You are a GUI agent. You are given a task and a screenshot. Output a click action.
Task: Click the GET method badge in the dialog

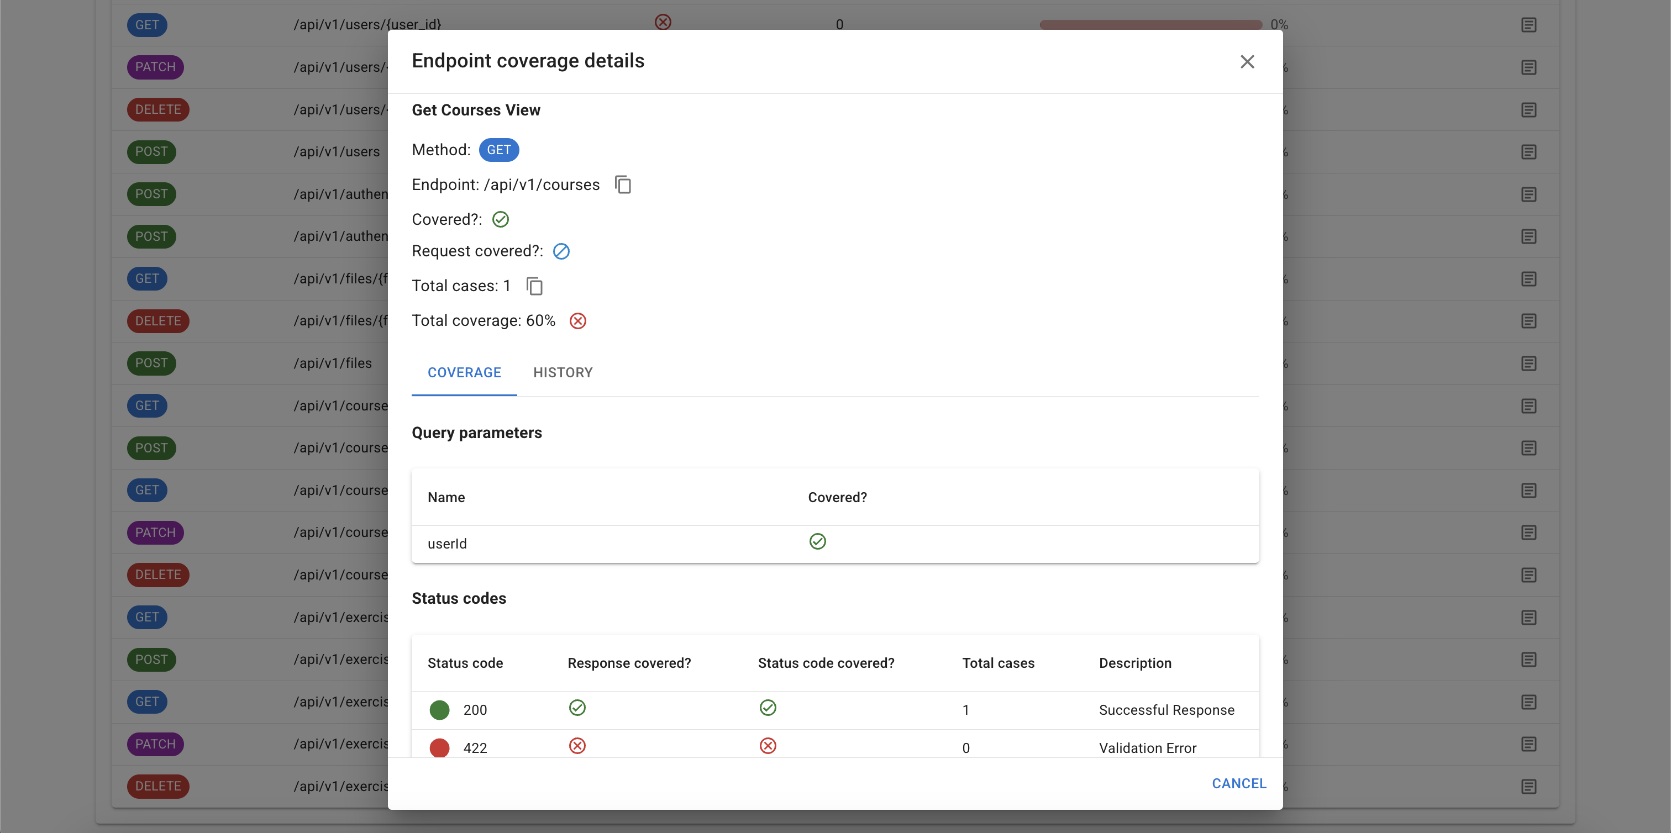(498, 150)
